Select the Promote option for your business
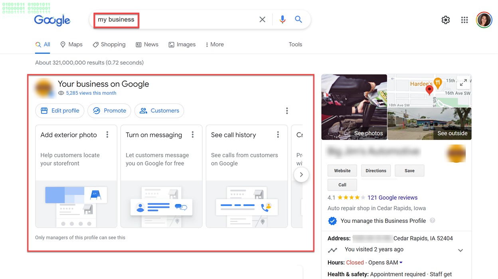This screenshot has height=279, width=498. pos(109,111)
